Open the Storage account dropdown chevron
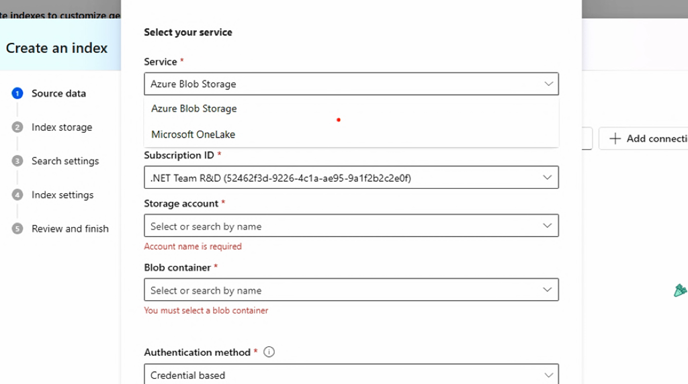Screen dimensions: 688x384 (548, 226)
